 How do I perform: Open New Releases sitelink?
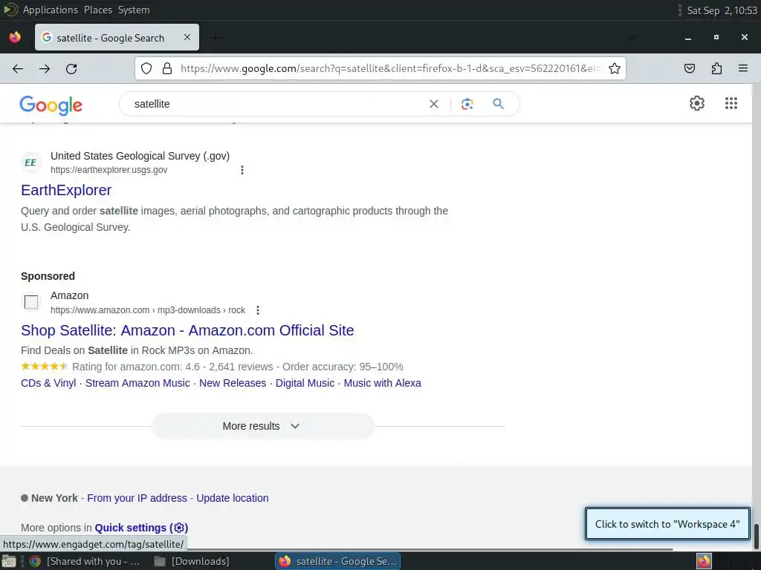[x=233, y=383]
